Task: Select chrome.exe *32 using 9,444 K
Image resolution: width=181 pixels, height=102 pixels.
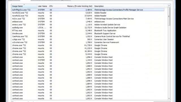Action: (88, 54)
